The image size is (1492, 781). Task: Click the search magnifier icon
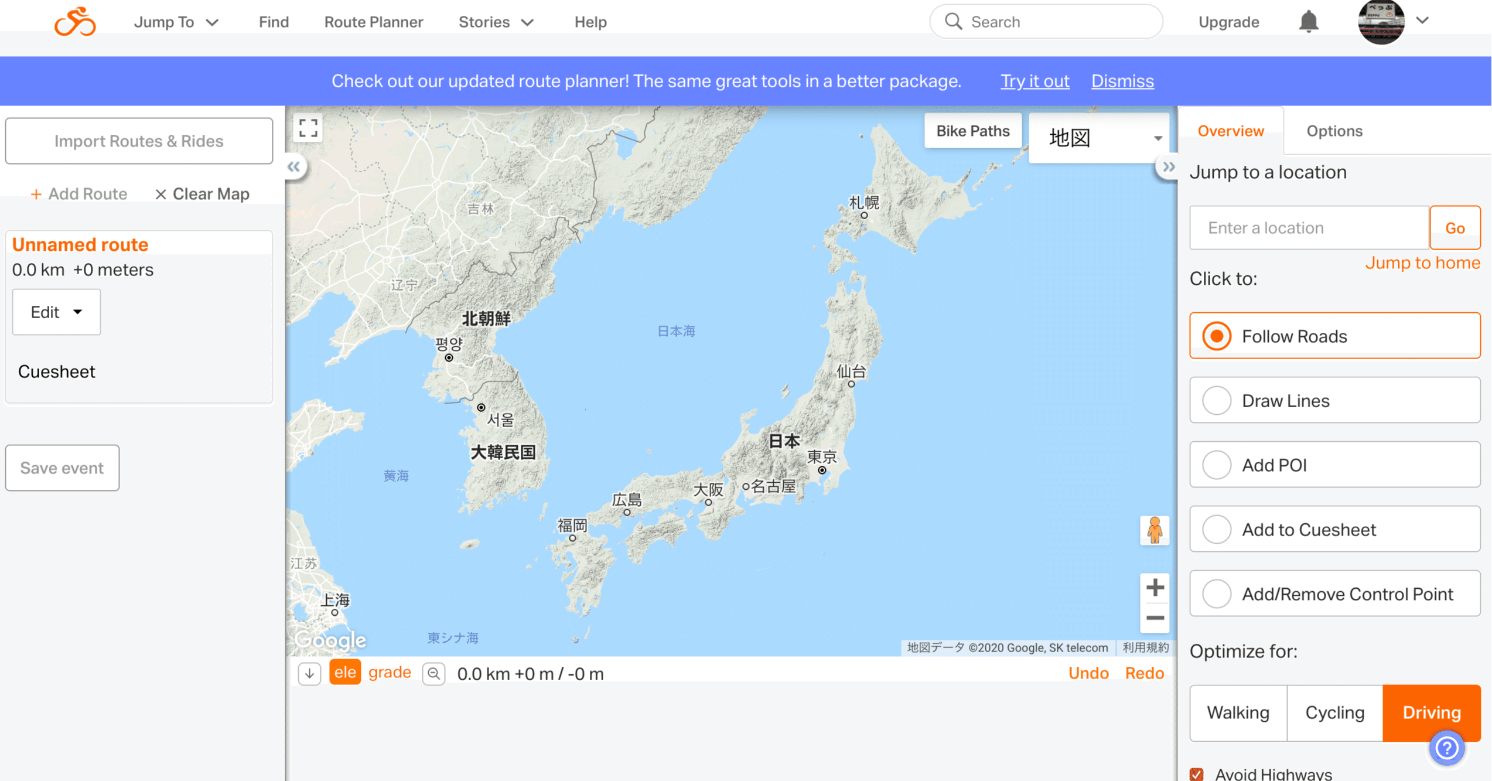953,22
